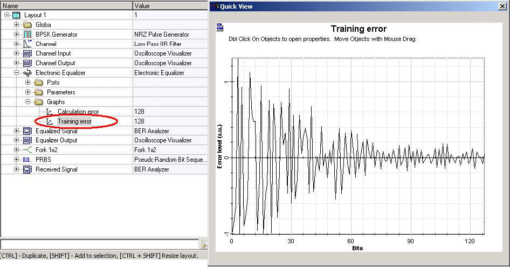Click the Ports folder icon
Image resolution: width=510 pixels, height=267 pixels.
(x=39, y=83)
